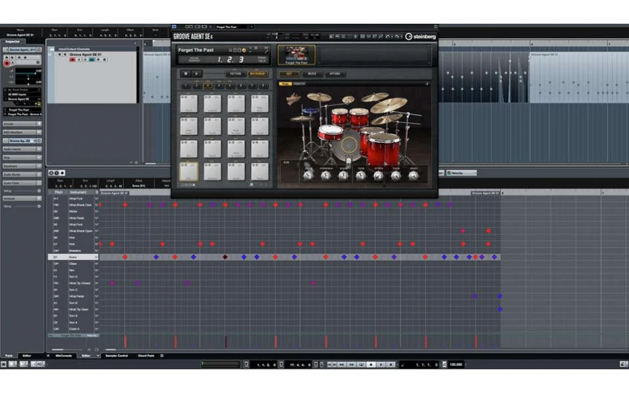
Task: Trigger the highlighted bottom-left drum pad
Action: 188,172
